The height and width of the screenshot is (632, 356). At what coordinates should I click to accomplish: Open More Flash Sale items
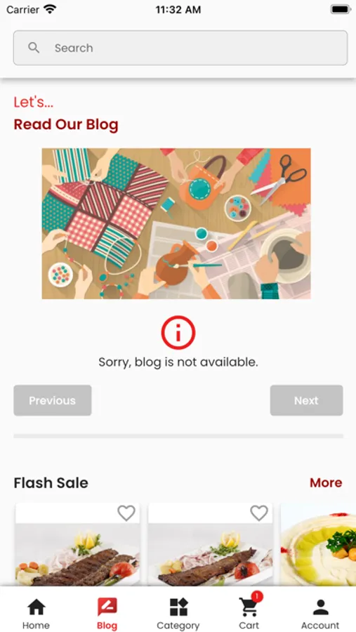point(326,482)
